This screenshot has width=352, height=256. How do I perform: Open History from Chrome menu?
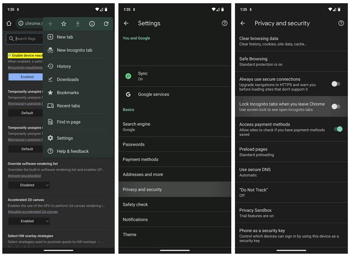pyautogui.click(x=78, y=66)
